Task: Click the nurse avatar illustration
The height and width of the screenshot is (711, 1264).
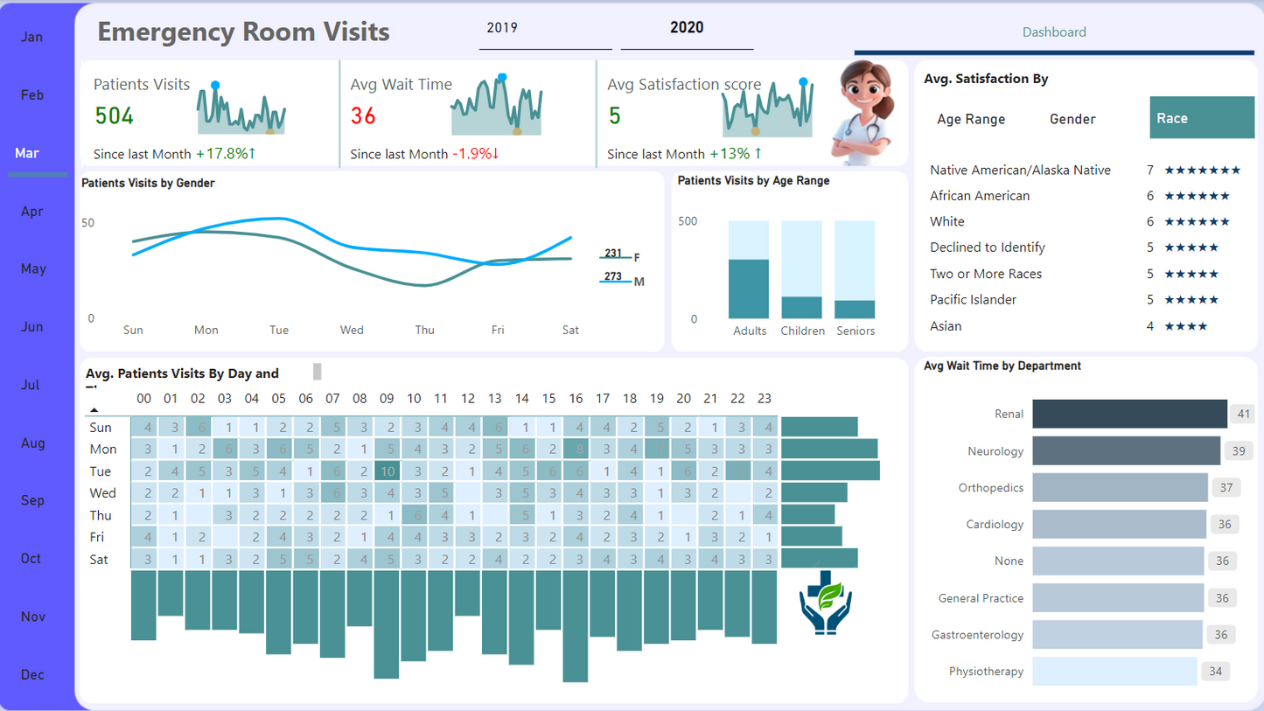Action: pyautogui.click(x=864, y=112)
